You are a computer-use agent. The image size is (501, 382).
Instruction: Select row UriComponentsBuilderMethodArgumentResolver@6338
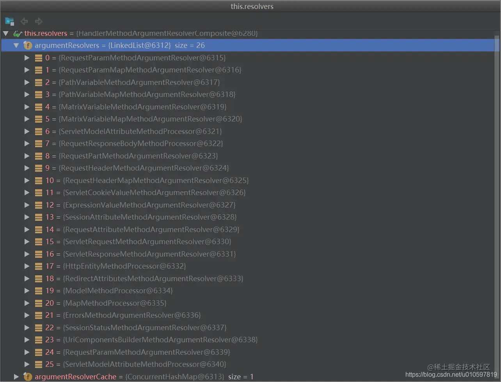[x=247, y=340]
